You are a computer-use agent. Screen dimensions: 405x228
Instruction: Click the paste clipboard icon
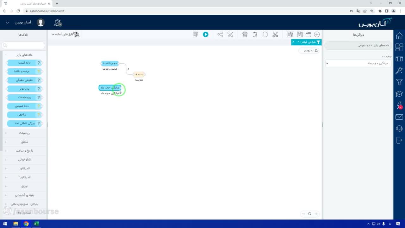point(255,35)
